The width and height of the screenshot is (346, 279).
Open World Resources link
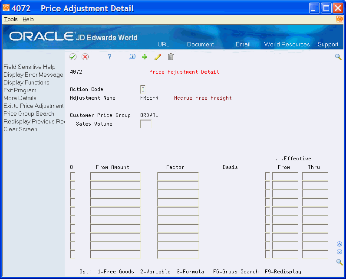(x=287, y=44)
